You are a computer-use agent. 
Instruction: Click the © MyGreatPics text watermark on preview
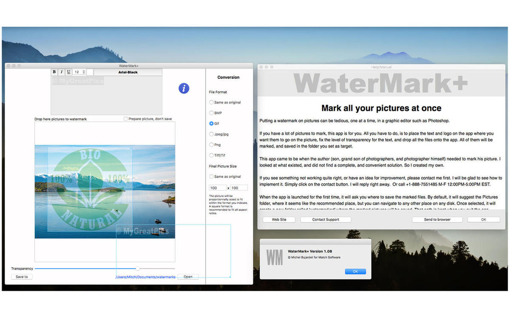(142, 231)
